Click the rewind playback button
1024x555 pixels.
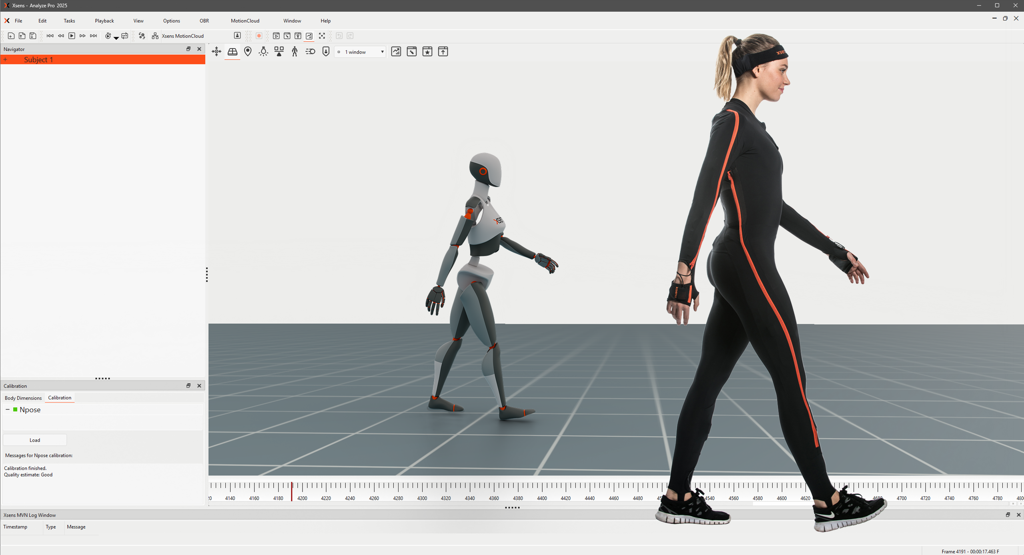tap(61, 36)
